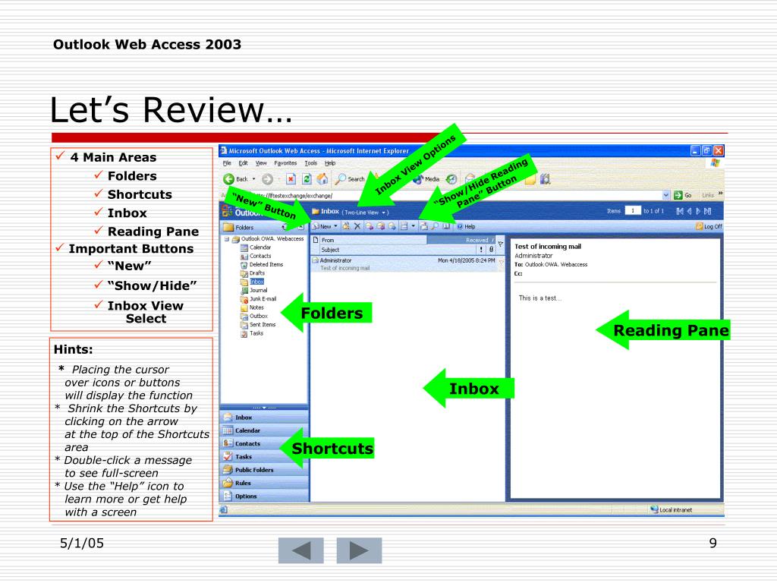Sort by the Received column header

tap(461, 240)
